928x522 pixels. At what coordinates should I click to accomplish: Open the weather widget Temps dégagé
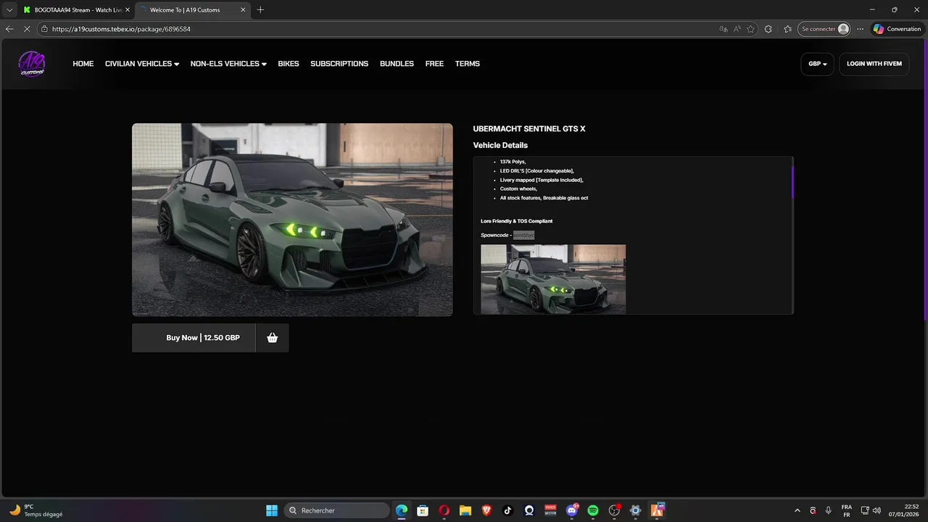point(36,510)
